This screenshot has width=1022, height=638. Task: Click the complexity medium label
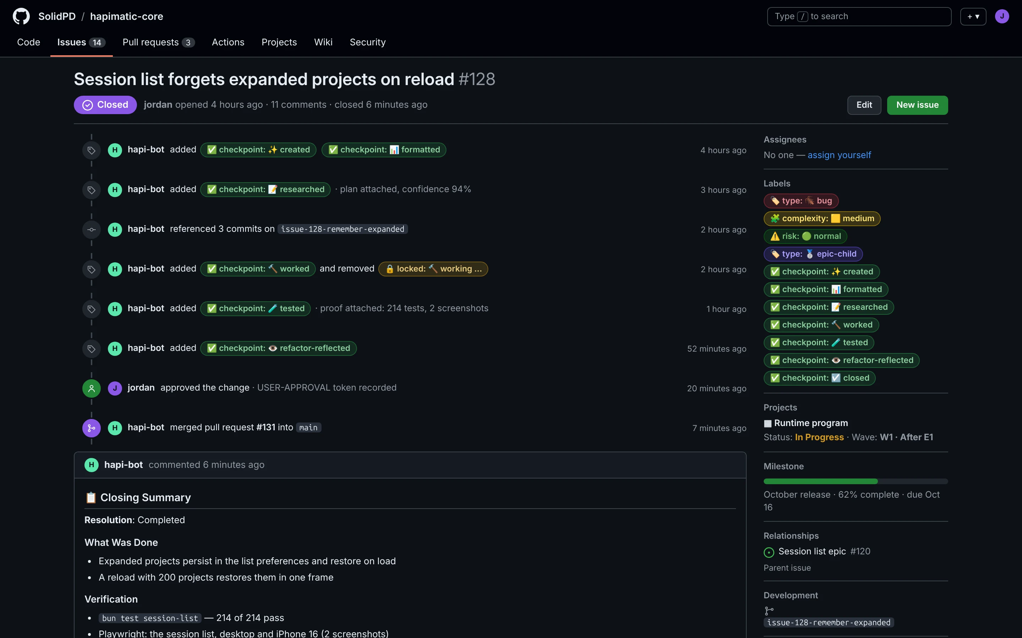[822, 219]
